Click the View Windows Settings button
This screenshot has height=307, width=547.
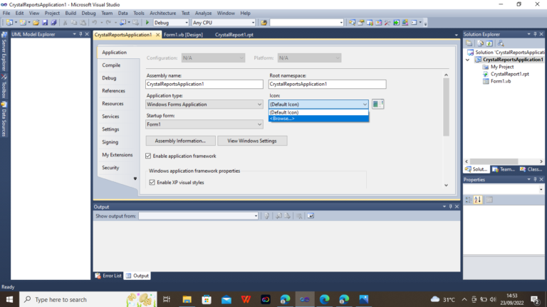[252, 141]
